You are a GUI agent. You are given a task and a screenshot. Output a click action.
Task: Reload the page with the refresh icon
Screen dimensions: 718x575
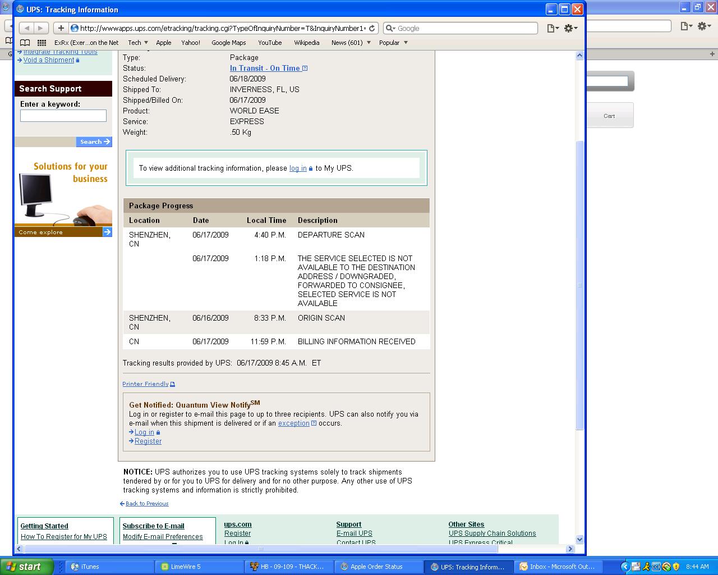(371, 28)
